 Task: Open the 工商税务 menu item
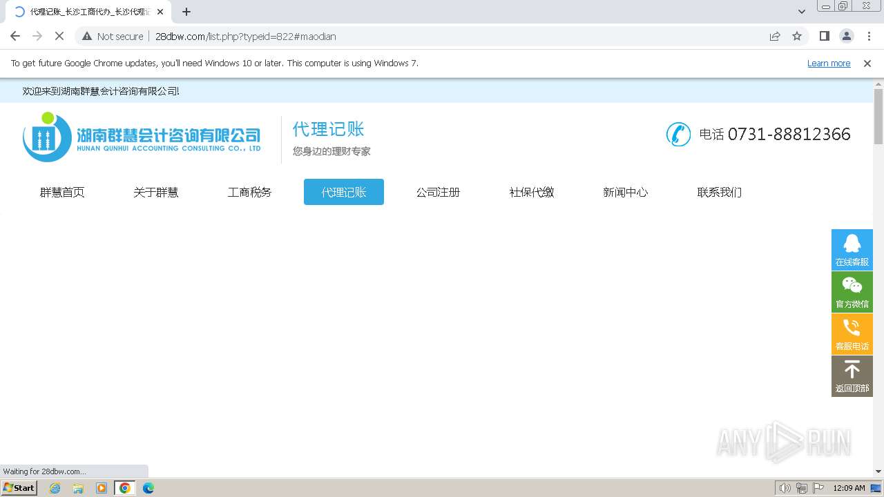click(x=250, y=192)
